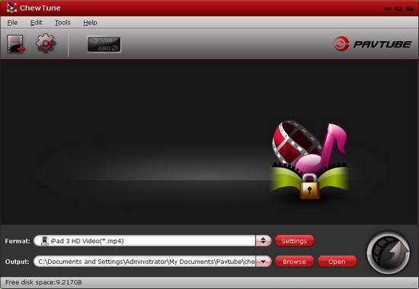
Task: Click the iPad device icon in Format field
Action: pos(45,241)
